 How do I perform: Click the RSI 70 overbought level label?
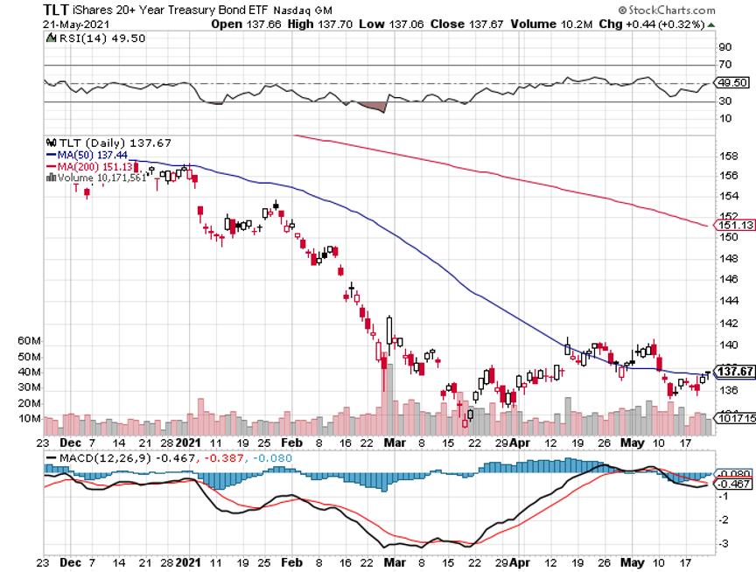724,64
